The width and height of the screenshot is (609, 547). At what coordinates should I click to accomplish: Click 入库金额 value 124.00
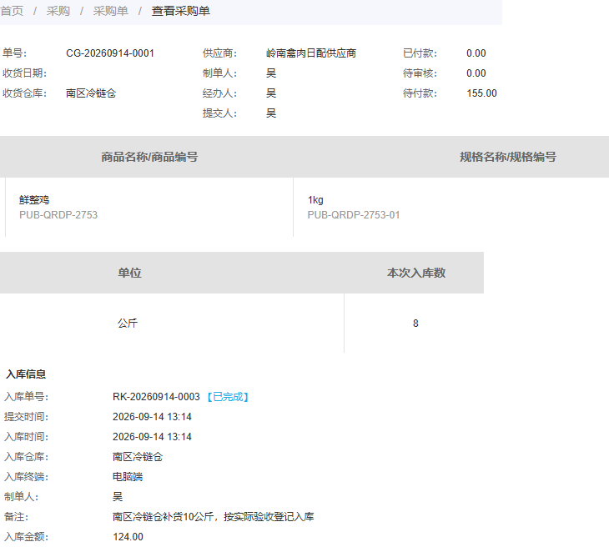tap(128, 537)
